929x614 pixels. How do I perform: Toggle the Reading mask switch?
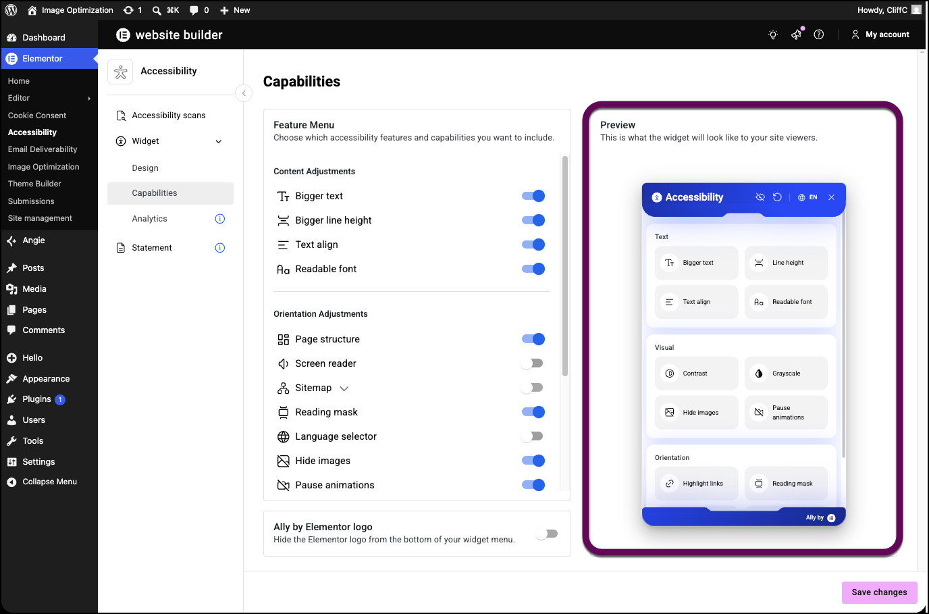pyautogui.click(x=533, y=412)
